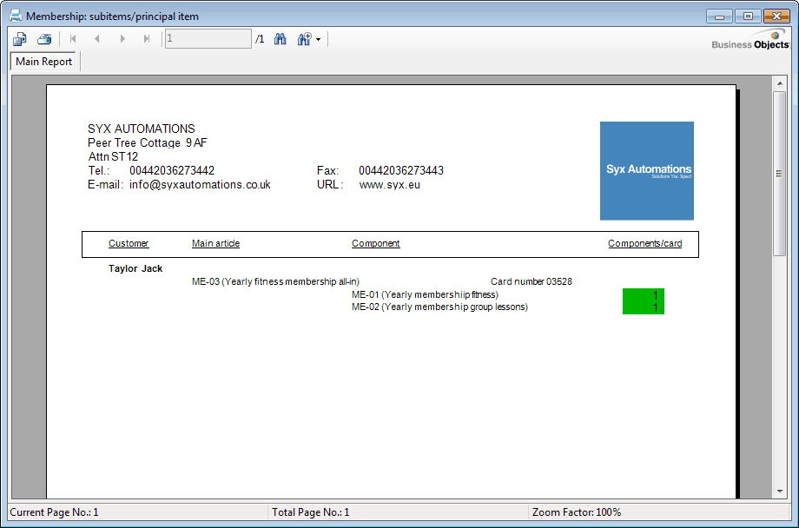Expand the zoom level dropdown arrow
The image size is (799, 528).
tap(319, 40)
